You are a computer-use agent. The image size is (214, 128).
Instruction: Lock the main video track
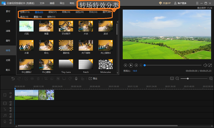coord(11,97)
